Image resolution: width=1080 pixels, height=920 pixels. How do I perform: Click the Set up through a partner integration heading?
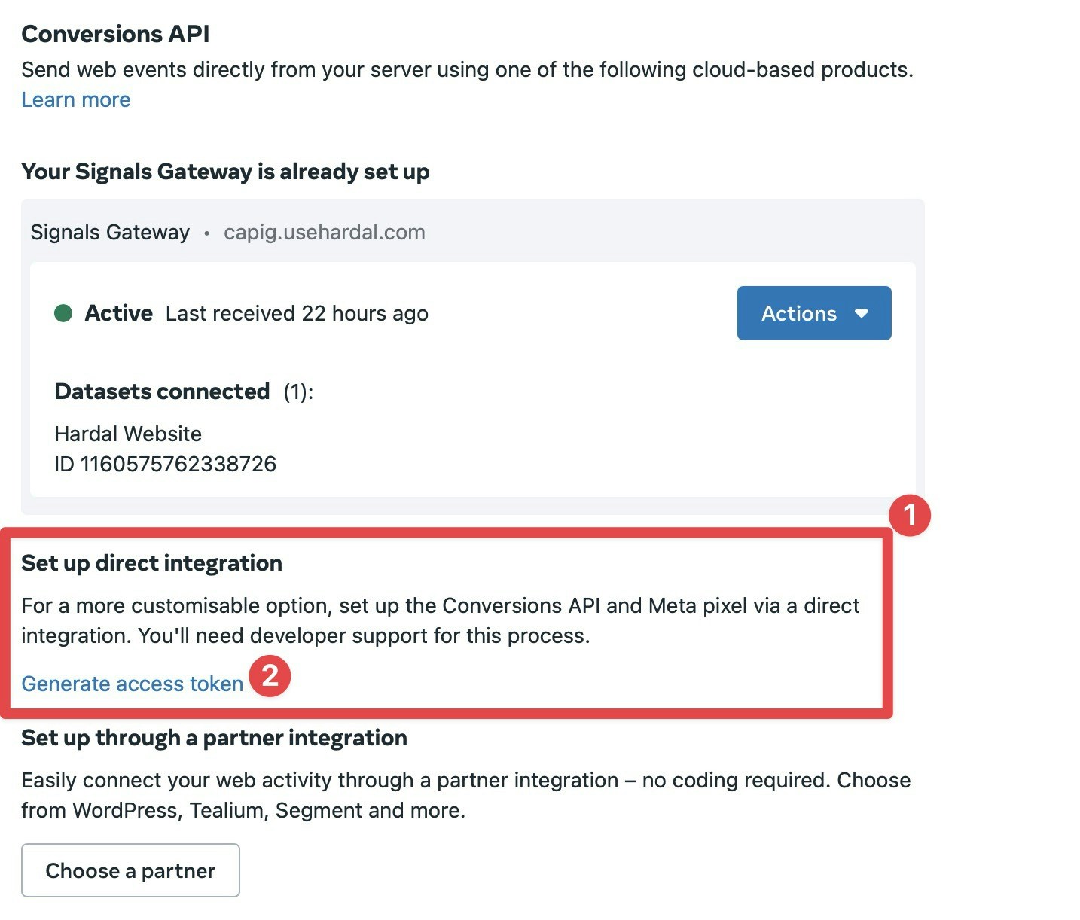[x=215, y=738]
